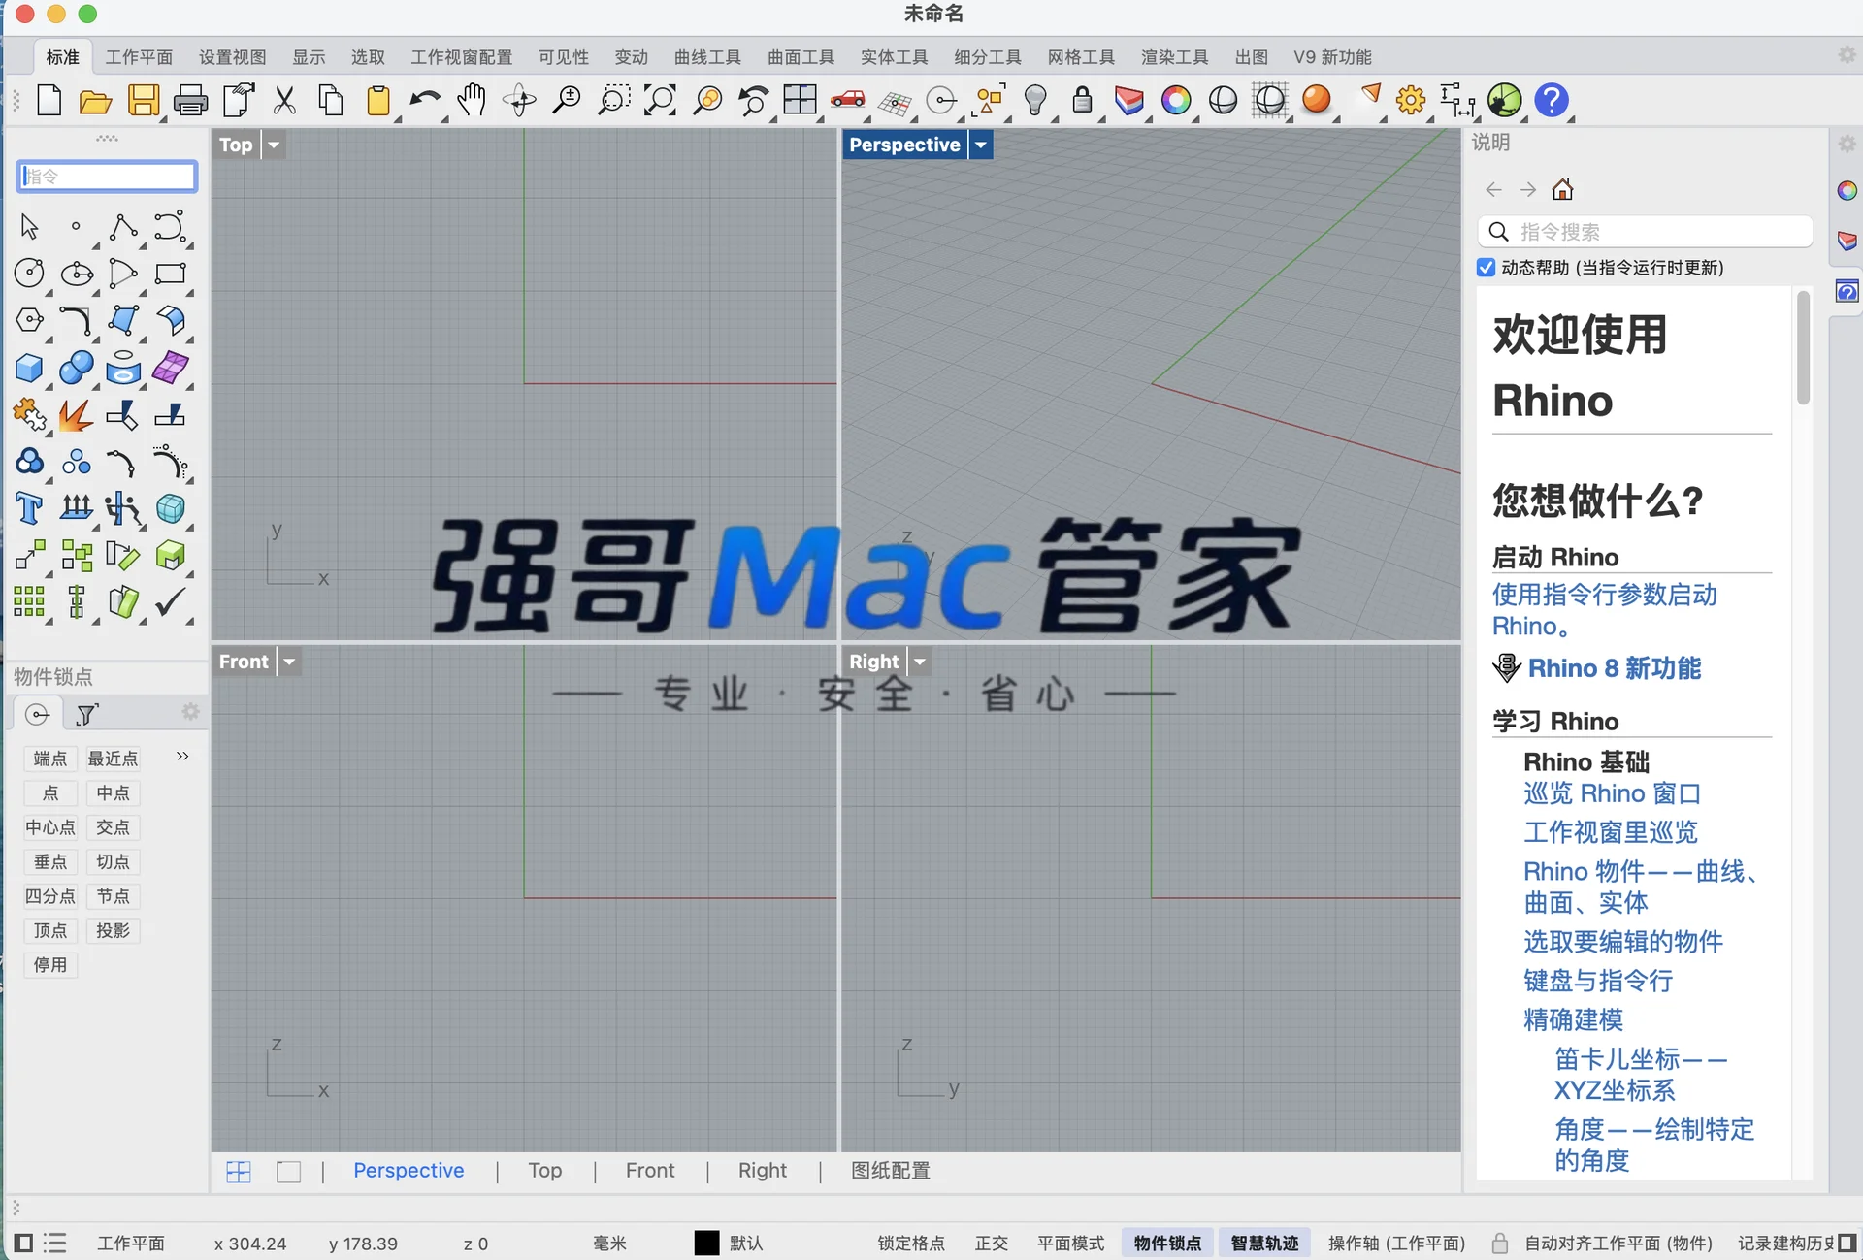The image size is (1863, 1260).
Task: Open the 默认 layer dropdown in status bar
Action: (x=746, y=1243)
